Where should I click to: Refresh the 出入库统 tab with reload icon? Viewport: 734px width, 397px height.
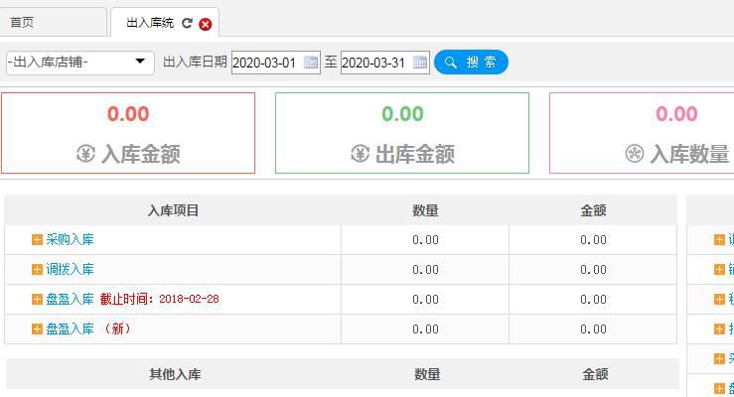click(187, 23)
